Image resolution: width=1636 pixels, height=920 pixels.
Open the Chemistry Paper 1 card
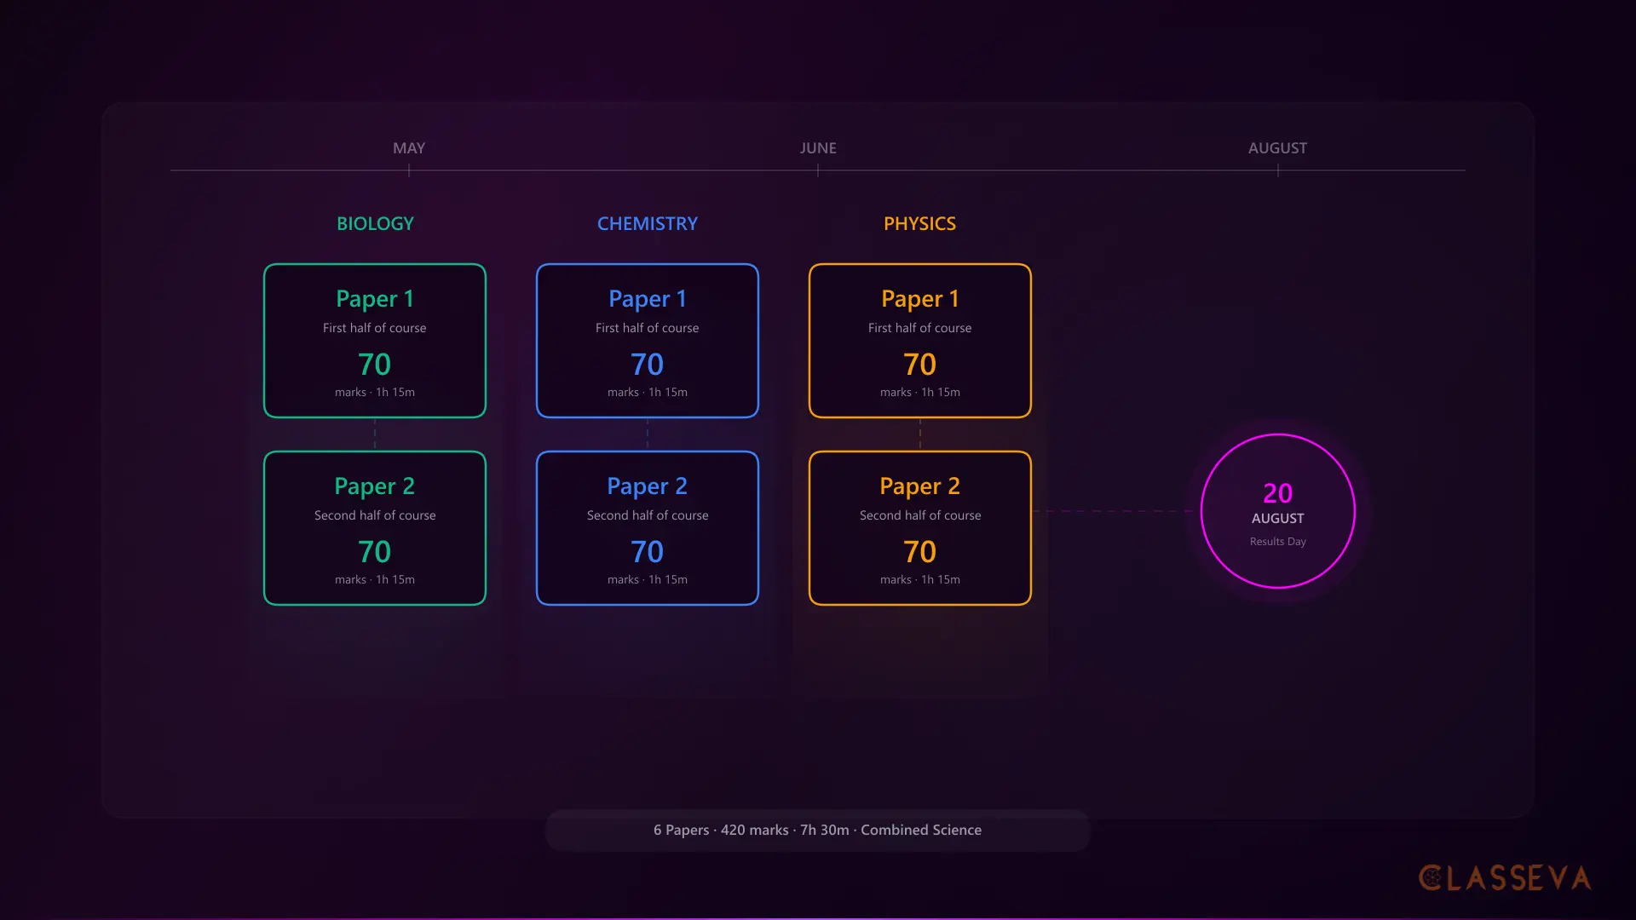[x=648, y=341]
